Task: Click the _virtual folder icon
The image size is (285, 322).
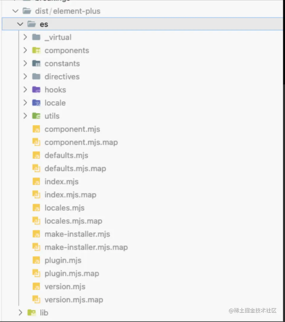Action: [36, 37]
